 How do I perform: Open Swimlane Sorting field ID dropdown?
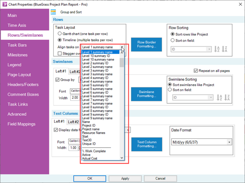[x=211, y=98]
